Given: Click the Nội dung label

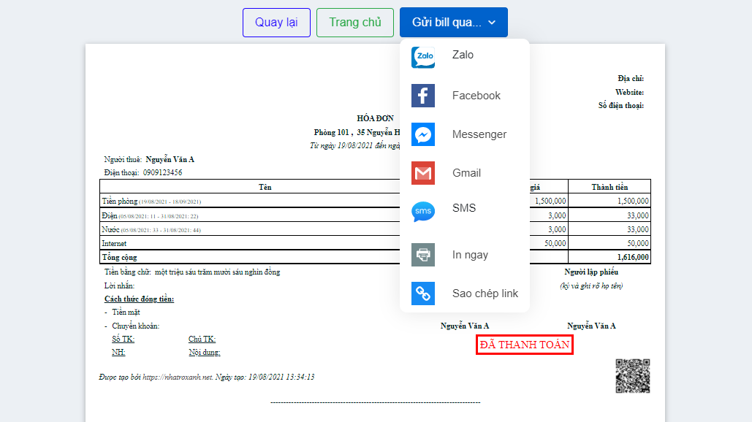Looking at the screenshot, I should coord(205,353).
